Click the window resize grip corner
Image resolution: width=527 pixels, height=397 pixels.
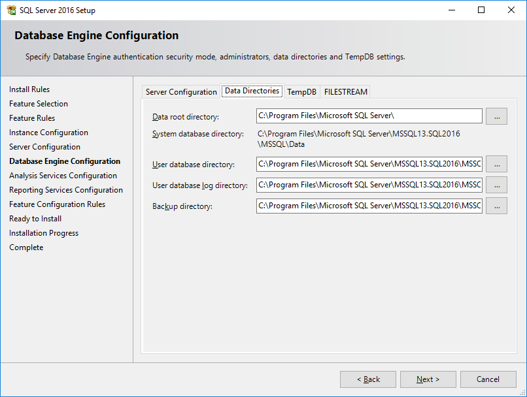pyautogui.click(x=522, y=392)
